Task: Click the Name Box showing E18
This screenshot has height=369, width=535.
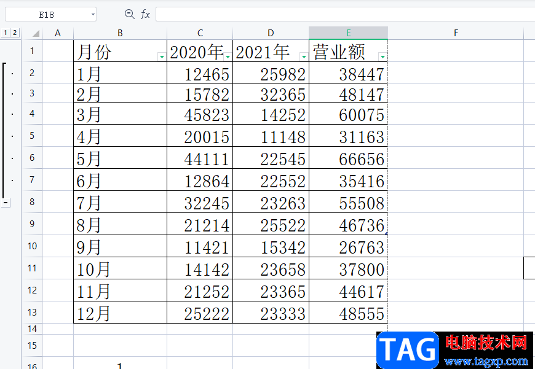Action: pyautogui.click(x=50, y=14)
